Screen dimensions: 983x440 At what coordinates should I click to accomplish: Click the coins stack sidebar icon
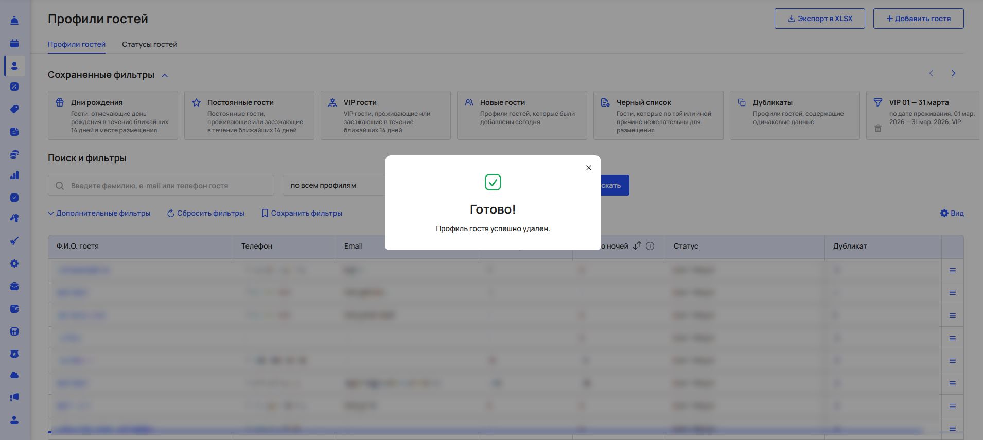click(14, 154)
